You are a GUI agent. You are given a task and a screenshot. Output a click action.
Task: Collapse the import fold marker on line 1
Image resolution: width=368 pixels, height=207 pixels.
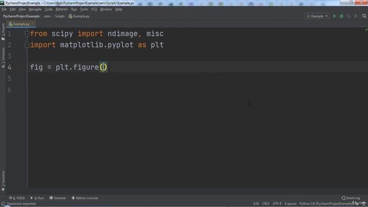[27, 34]
